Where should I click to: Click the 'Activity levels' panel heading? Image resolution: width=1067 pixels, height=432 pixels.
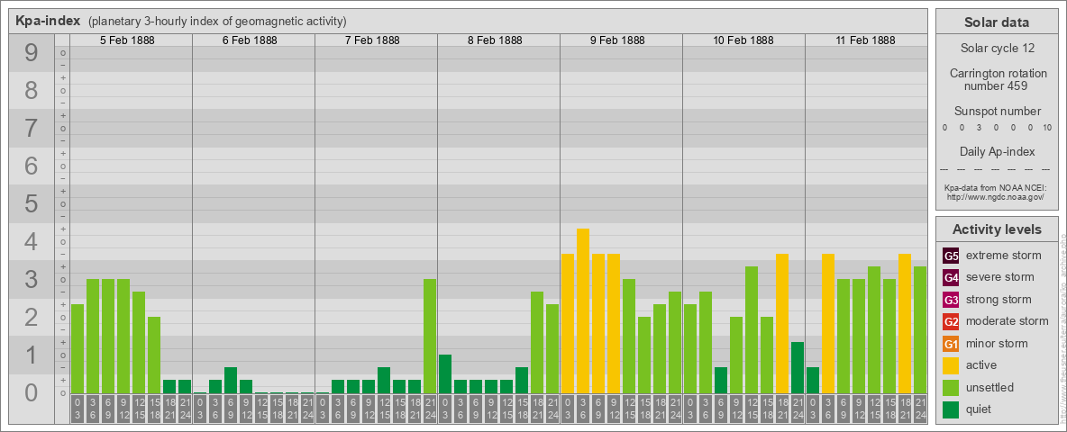click(996, 229)
